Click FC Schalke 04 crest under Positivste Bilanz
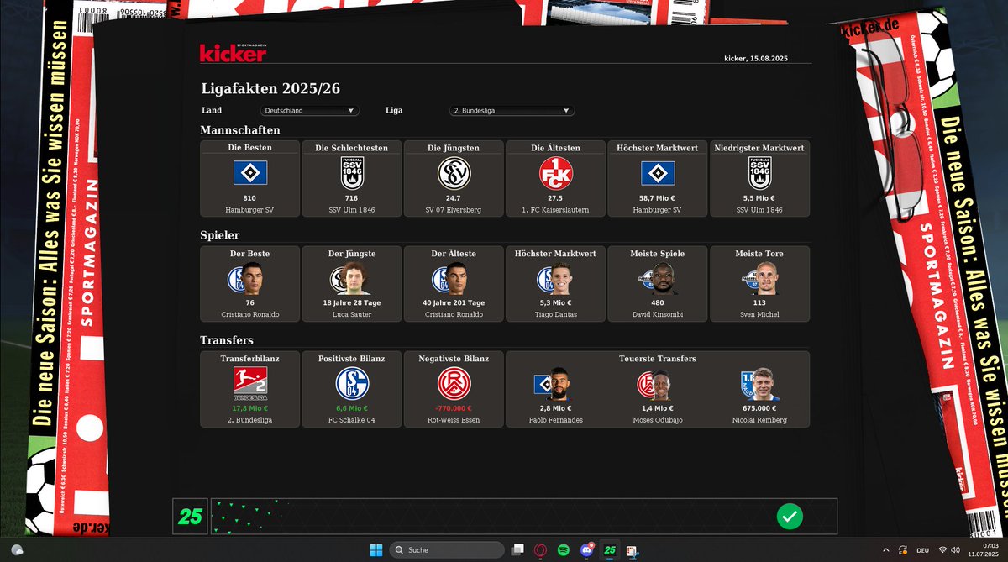Image resolution: width=1008 pixels, height=562 pixels. (x=352, y=383)
